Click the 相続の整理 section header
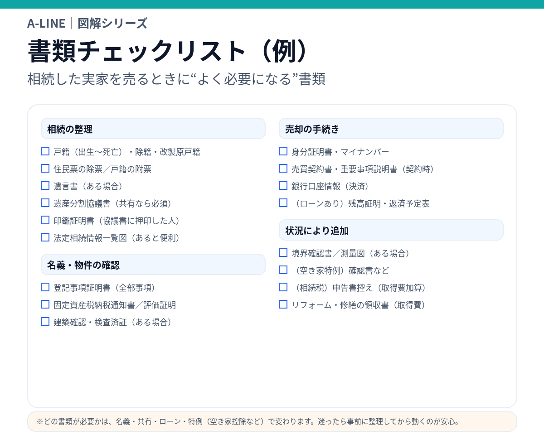This screenshot has width=544, height=444. tap(153, 129)
